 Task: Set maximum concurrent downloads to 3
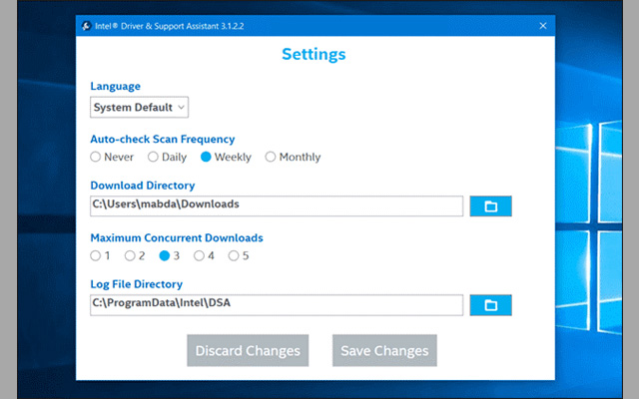[x=165, y=255]
